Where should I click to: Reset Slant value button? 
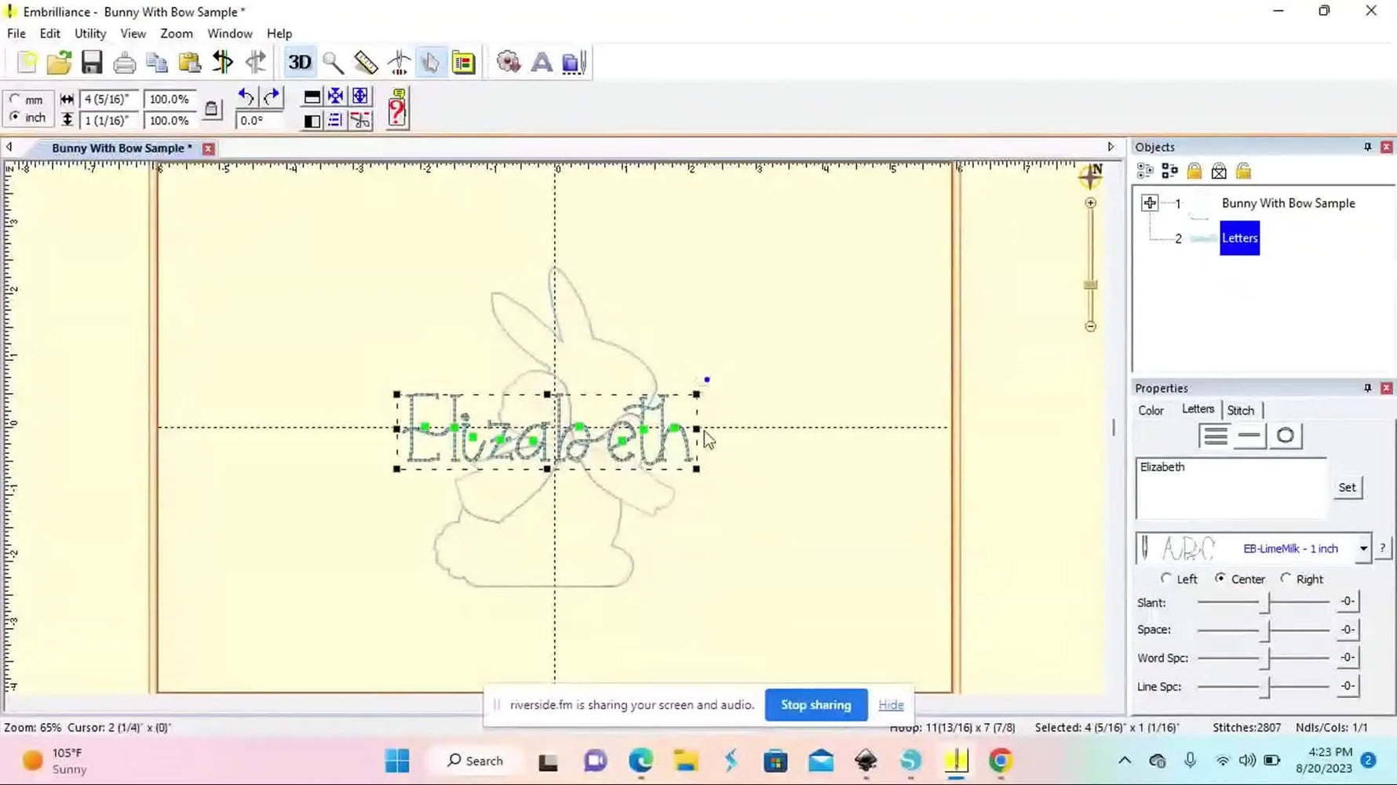pos(1347,602)
